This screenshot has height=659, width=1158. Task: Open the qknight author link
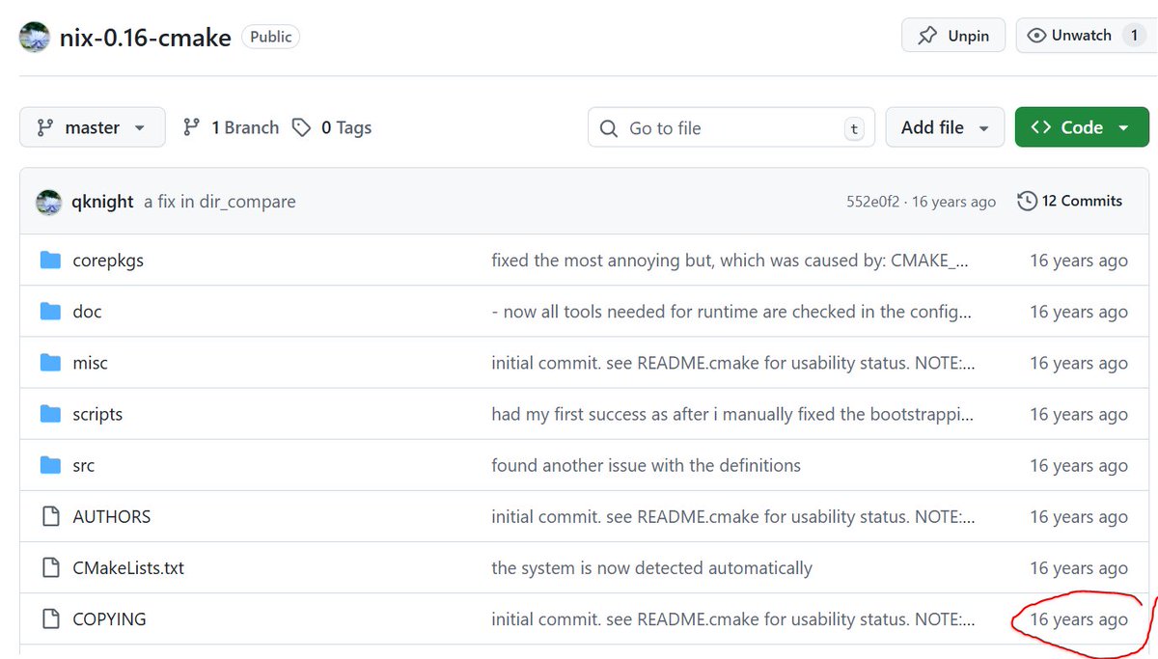pyautogui.click(x=102, y=202)
